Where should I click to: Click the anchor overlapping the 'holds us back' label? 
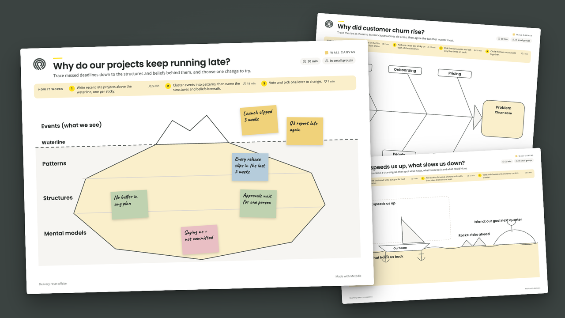(386, 257)
